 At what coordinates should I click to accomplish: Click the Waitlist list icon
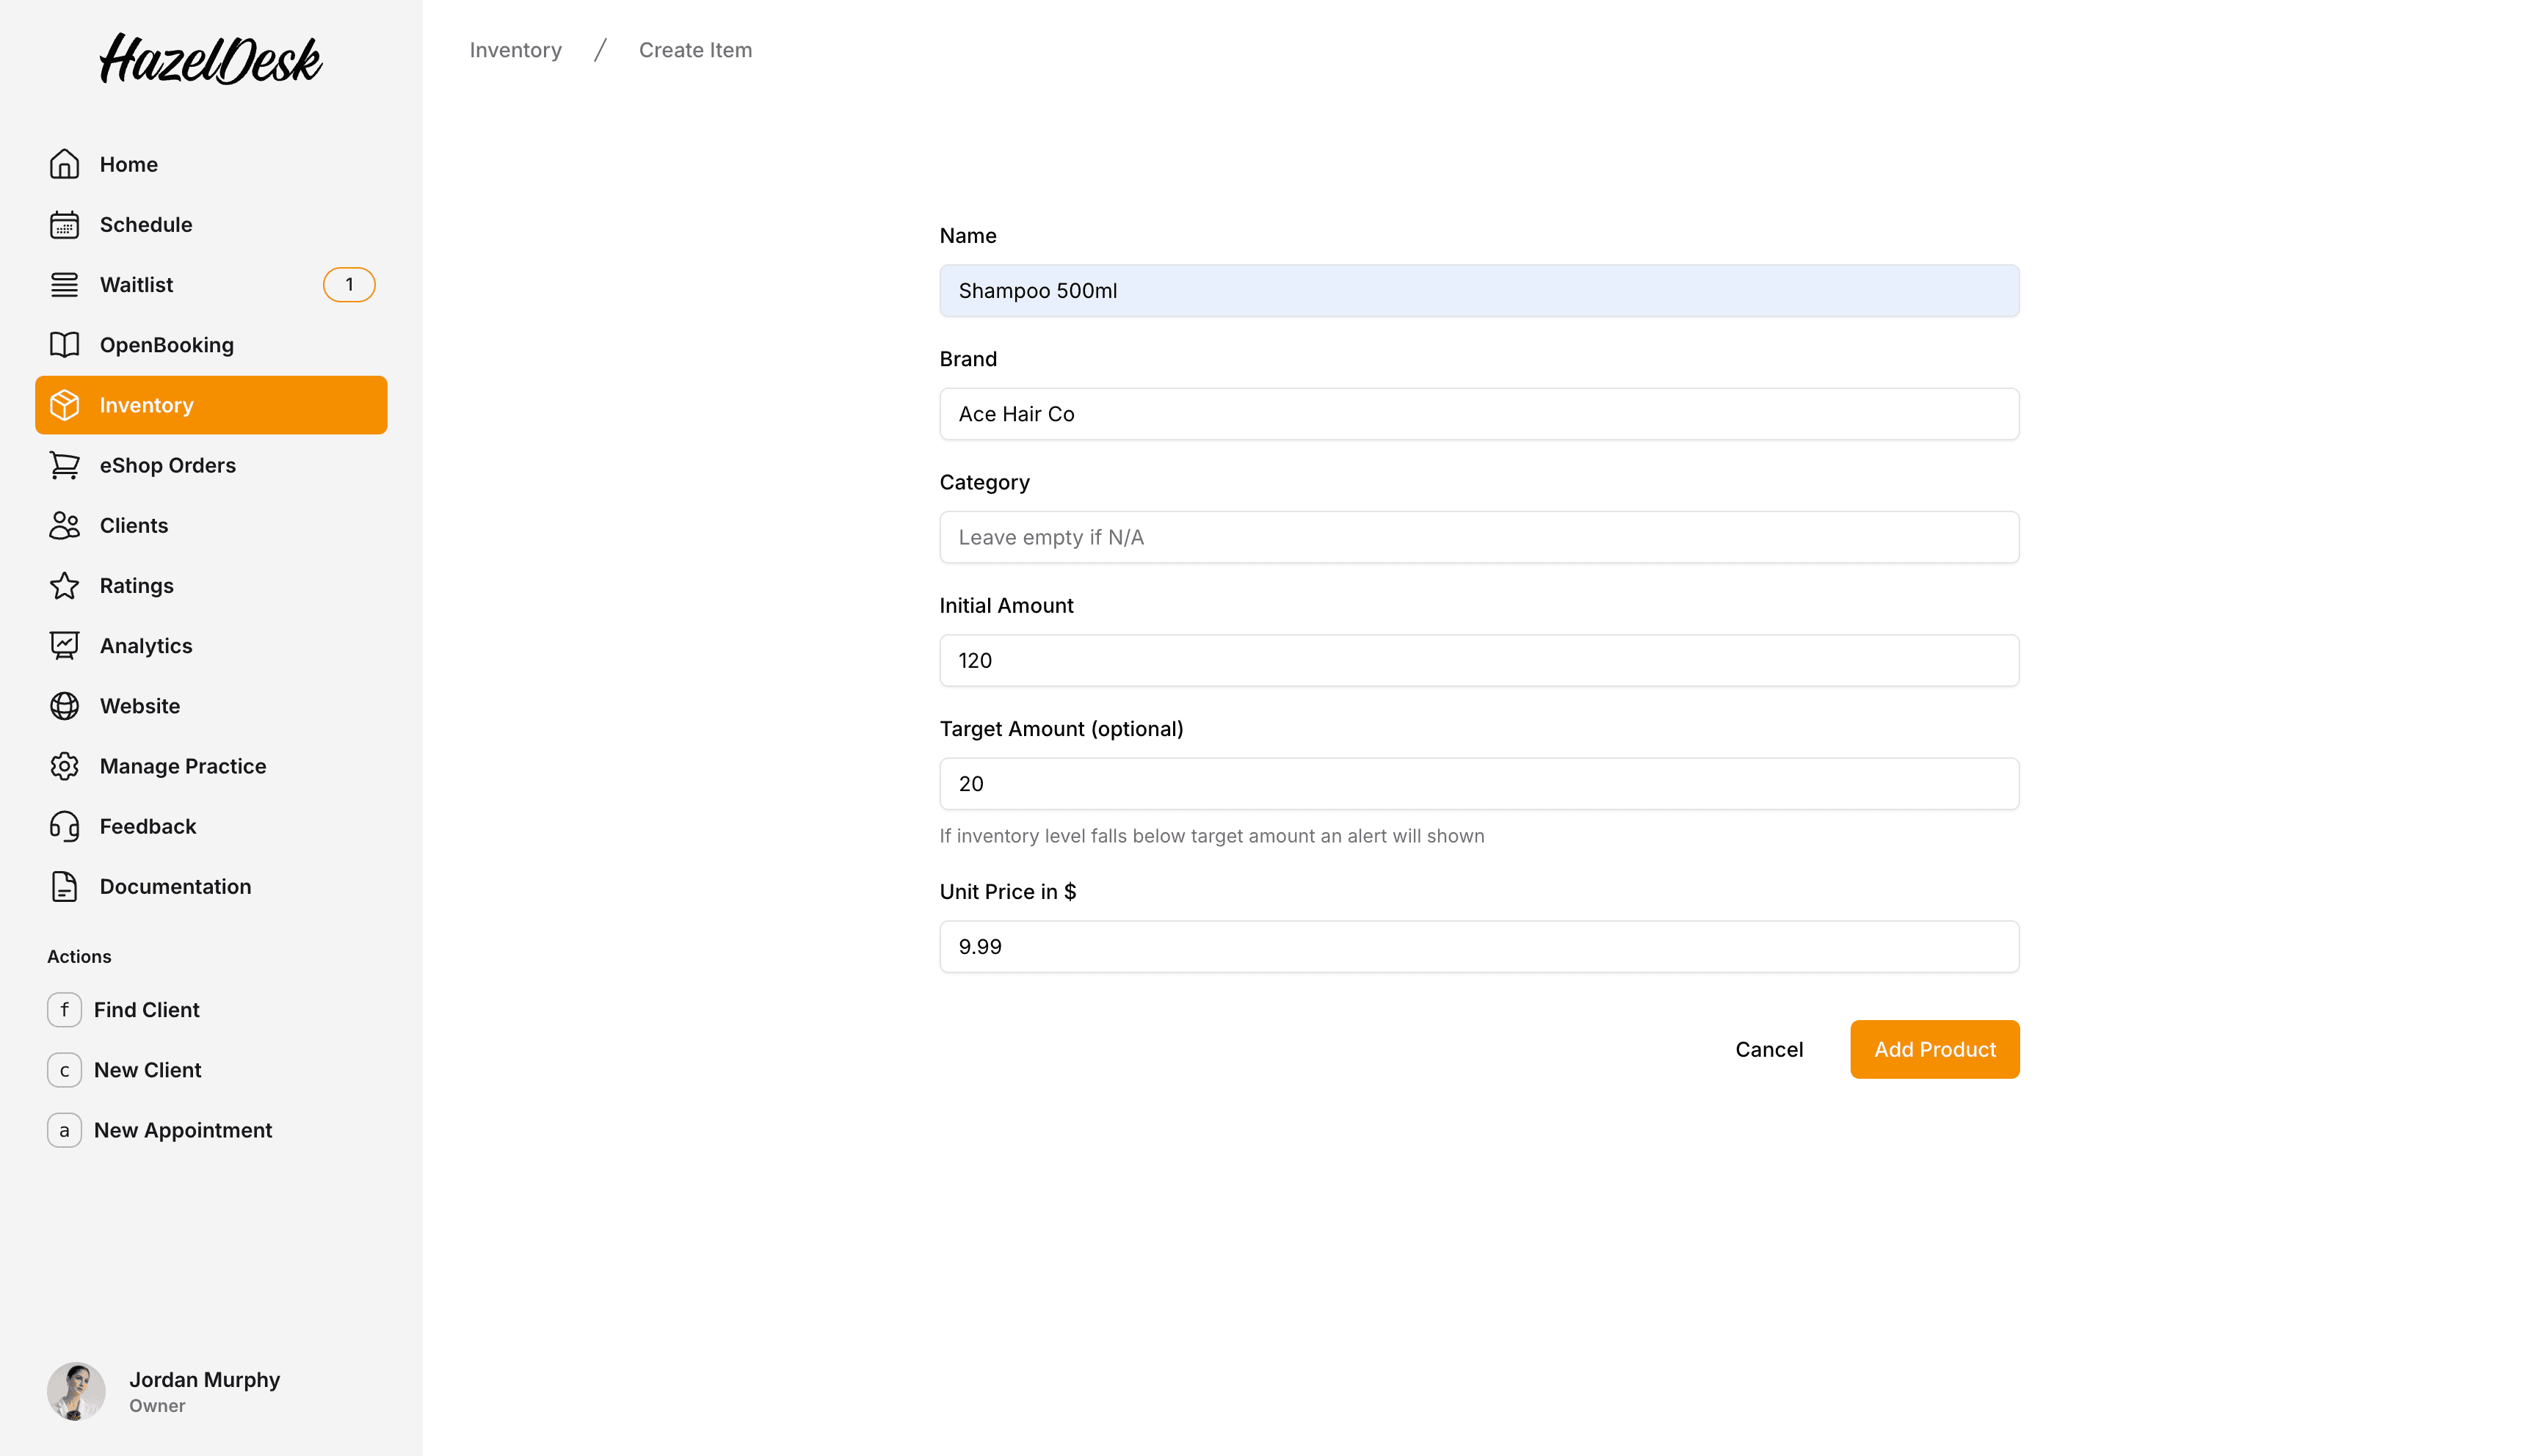[64, 284]
